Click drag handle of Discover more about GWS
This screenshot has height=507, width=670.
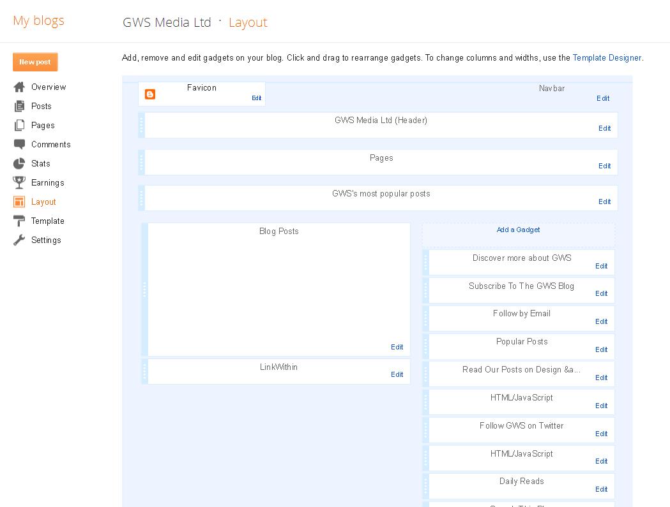[425, 263]
